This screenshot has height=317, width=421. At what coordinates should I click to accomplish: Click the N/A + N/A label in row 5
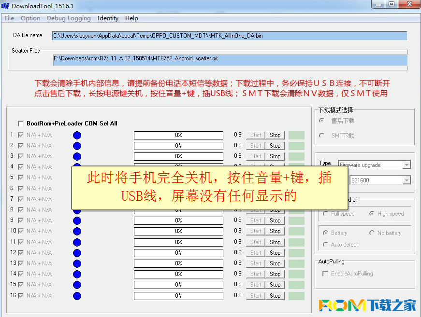click(39, 178)
